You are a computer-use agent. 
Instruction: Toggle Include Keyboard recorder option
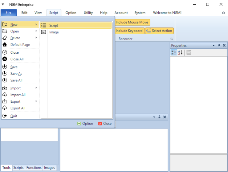click(129, 31)
